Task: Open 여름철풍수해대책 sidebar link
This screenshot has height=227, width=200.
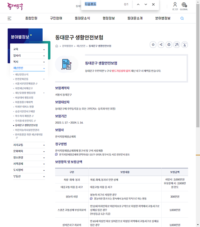Action: (x=24, y=102)
